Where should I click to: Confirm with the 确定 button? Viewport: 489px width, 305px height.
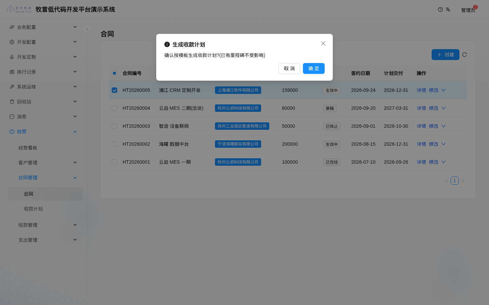click(x=314, y=68)
